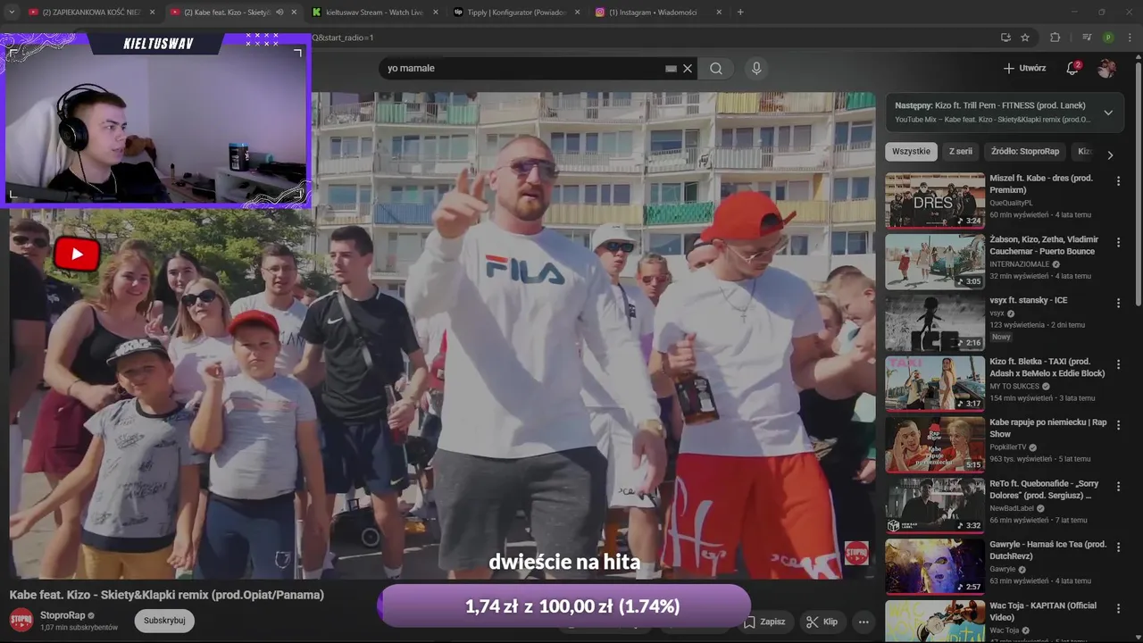1143x643 pixels.
Task: Open options for Kabe rapuje po niemiecku
Action: coord(1118,425)
